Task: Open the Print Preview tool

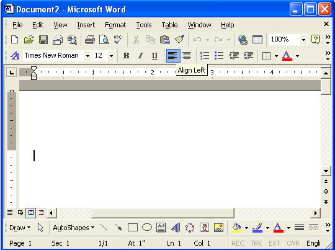Action: (x=104, y=40)
